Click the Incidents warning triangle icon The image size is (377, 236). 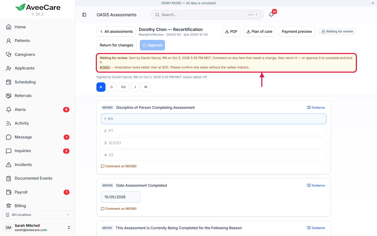9,165
